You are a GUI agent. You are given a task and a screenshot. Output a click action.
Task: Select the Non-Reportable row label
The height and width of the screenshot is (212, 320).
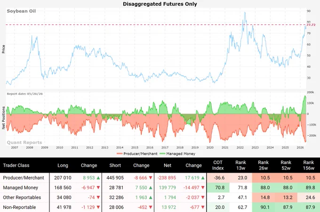click(x=19, y=207)
